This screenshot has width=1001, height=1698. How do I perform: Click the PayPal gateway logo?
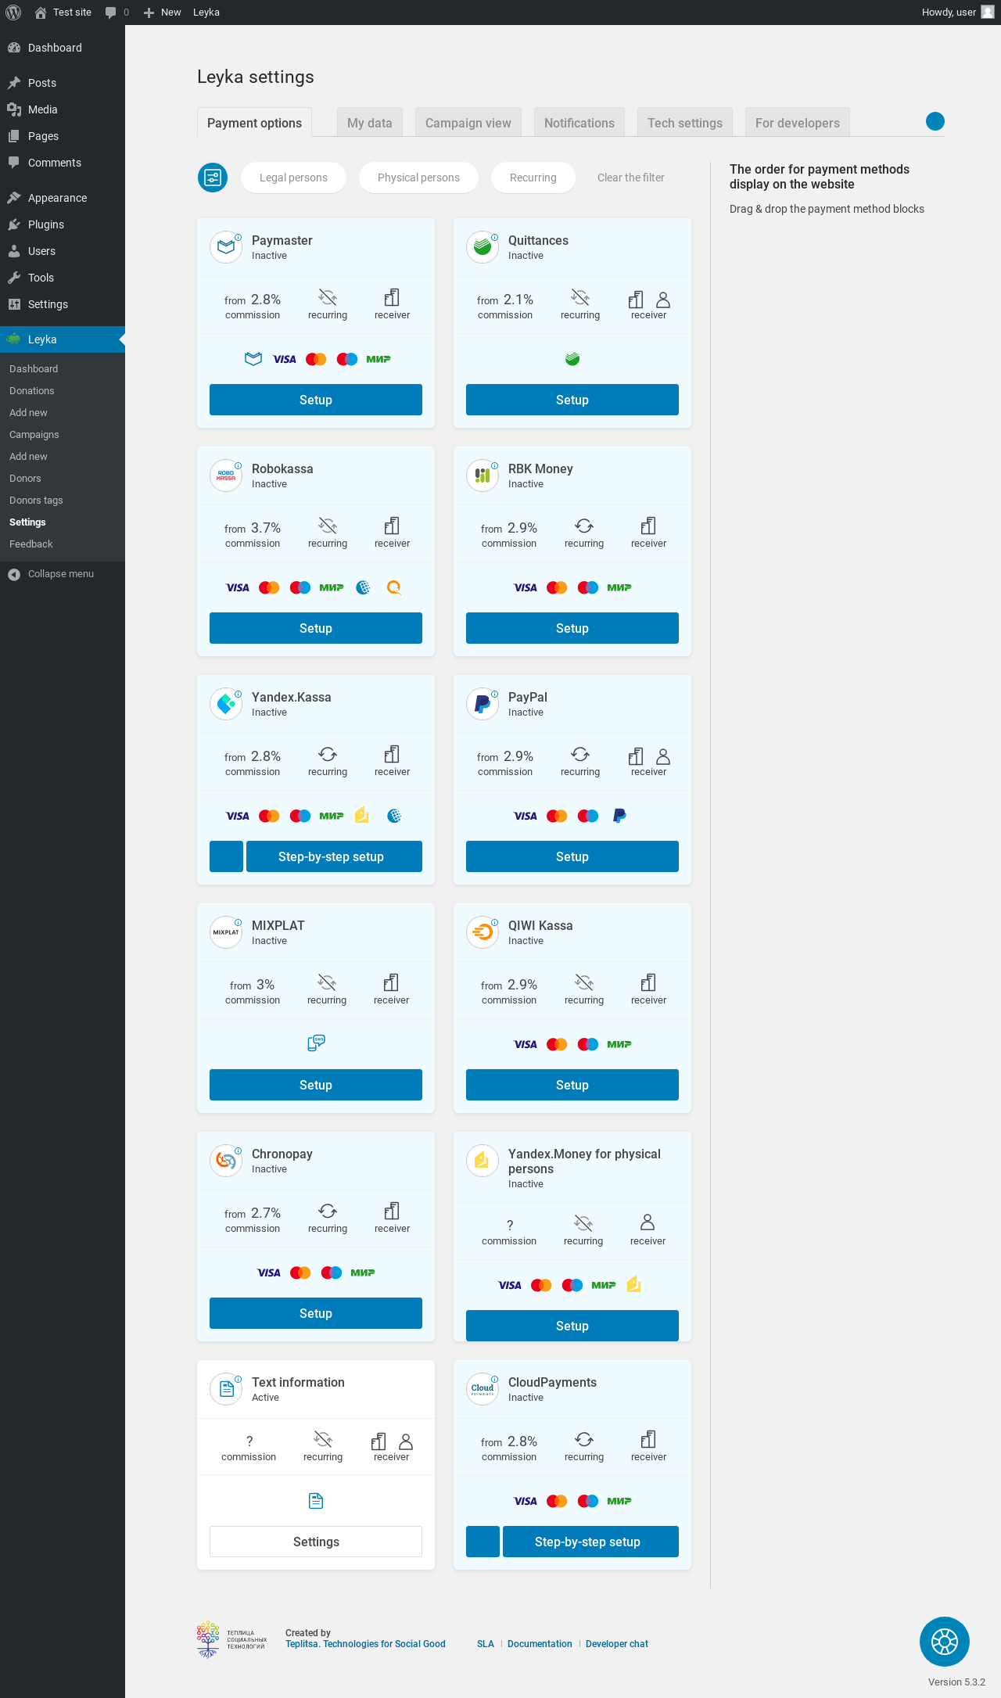coord(483,704)
